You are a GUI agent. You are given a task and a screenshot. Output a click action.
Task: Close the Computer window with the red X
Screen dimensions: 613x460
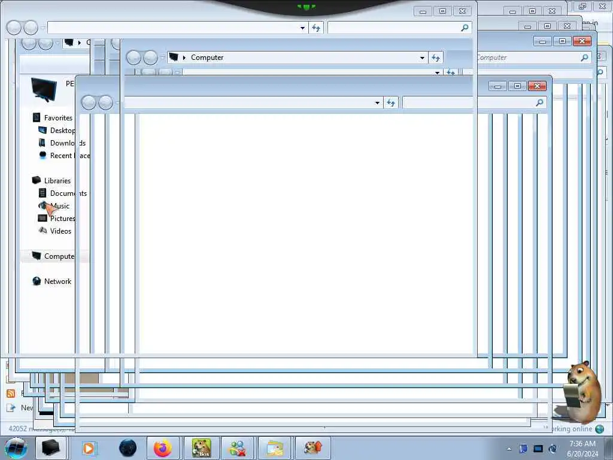click(582, 41)
